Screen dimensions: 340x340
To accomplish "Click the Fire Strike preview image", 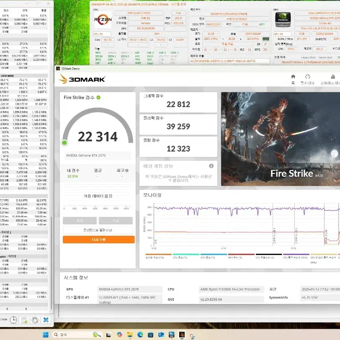I will [x=281, y=139].
